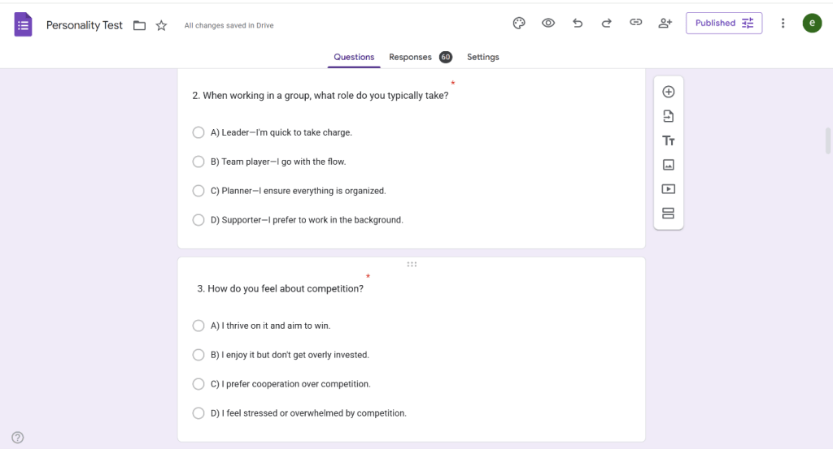833x449 pixels.
Task: Add a video from sidebar
Action: coord(669,189)
